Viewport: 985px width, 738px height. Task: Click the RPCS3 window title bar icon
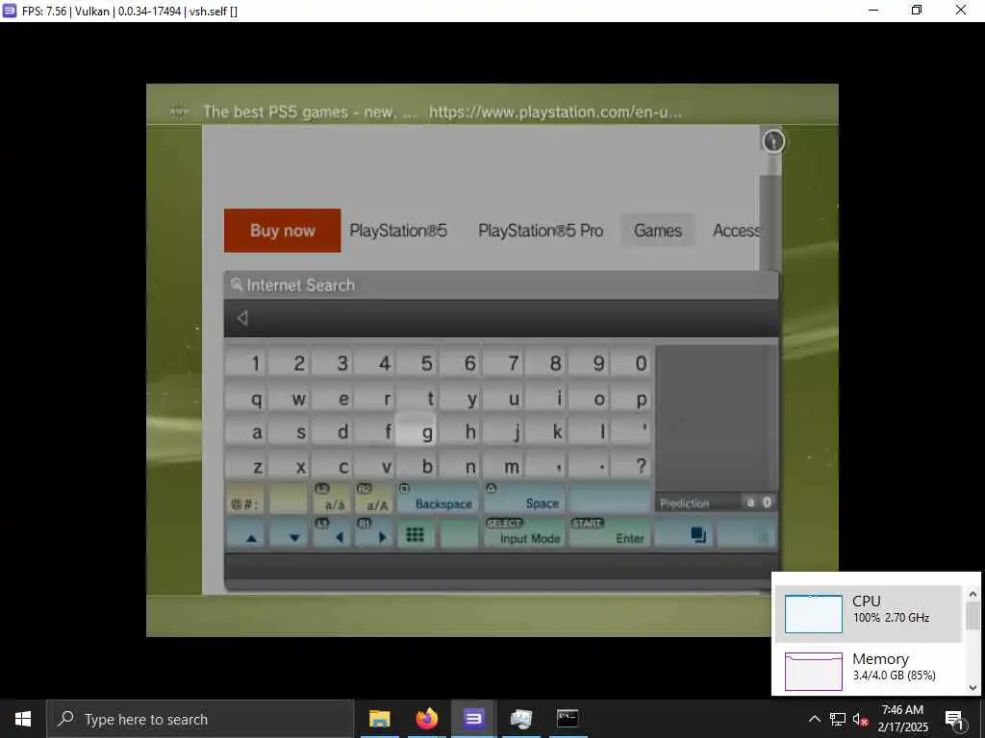pyautogui.click(x=10, y=11)
